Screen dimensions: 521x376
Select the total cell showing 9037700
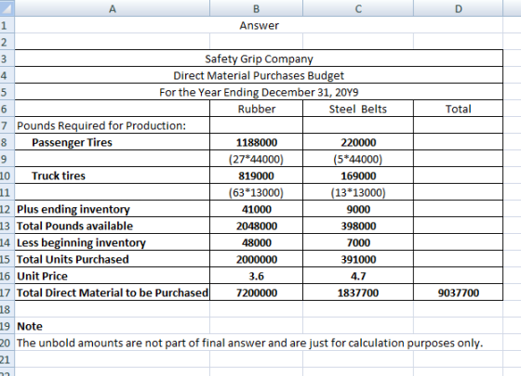[458, 292]
